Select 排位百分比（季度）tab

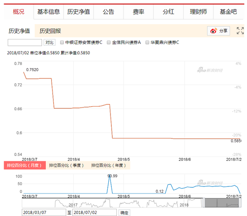66,165
